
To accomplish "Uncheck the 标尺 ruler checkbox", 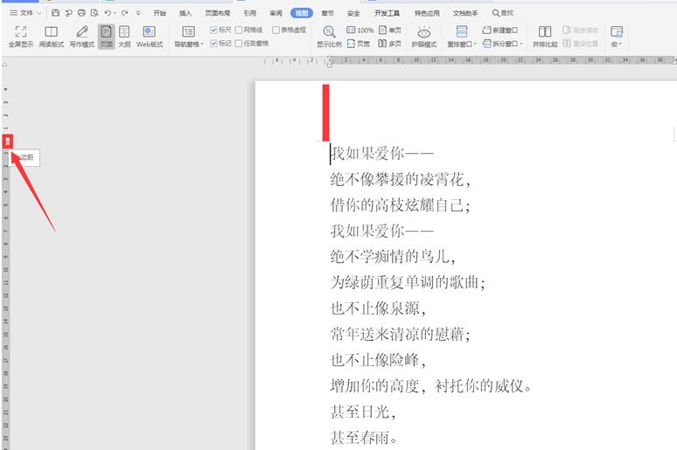I will pyautogui.click(x=214, y=30).
